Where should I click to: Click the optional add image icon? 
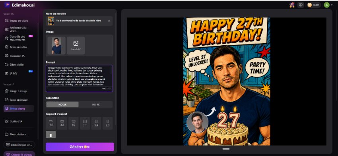pos(76,44)
